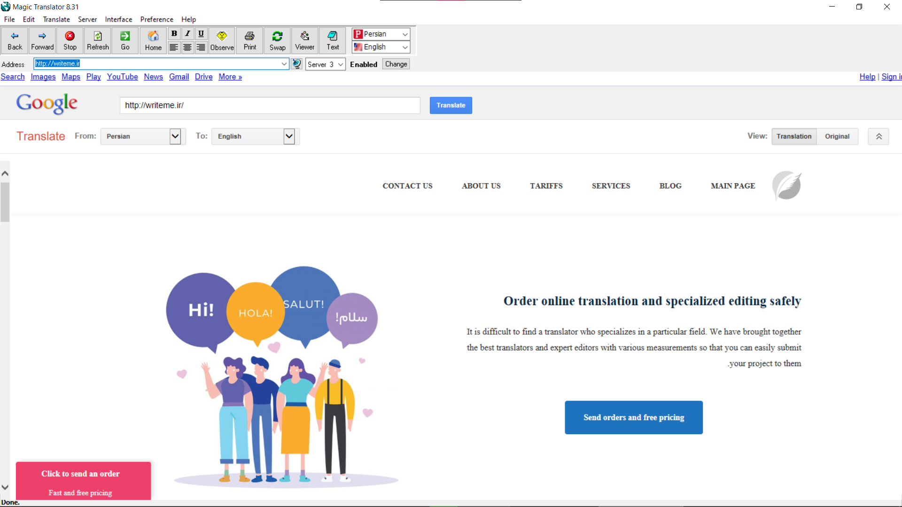
Task: Click Send orders and free pricing button
Action: pyautogui.click(x=633, y=417)
